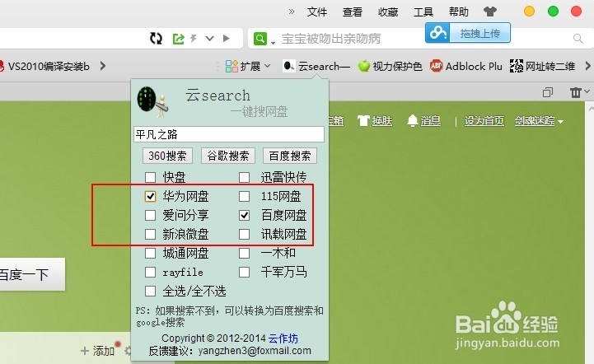The image size is (594, 364).
Task: Open the 剑魂迷踪 account dropdown
Action: (x=539, y=121)
